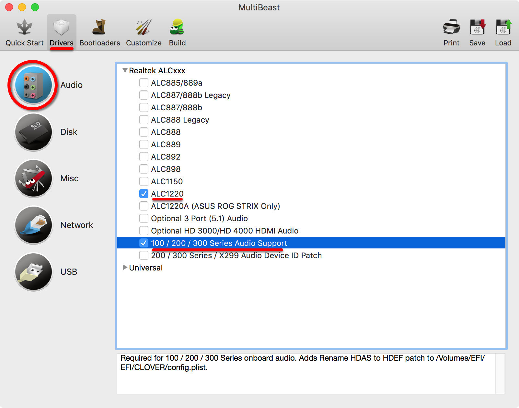Select the ALC1150 row text
This screenshot has width=519, height=408.
coord(167,181)
